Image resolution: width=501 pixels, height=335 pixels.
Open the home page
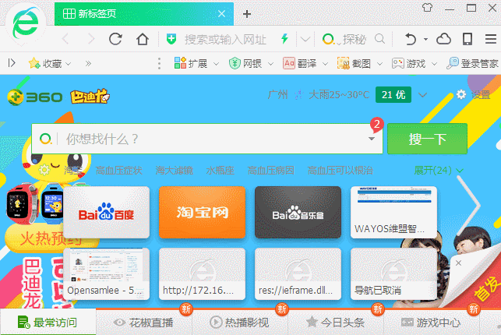click(143, 39)
